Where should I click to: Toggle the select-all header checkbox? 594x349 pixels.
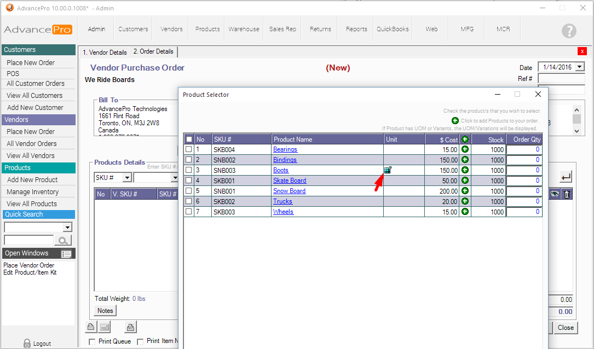189,139
